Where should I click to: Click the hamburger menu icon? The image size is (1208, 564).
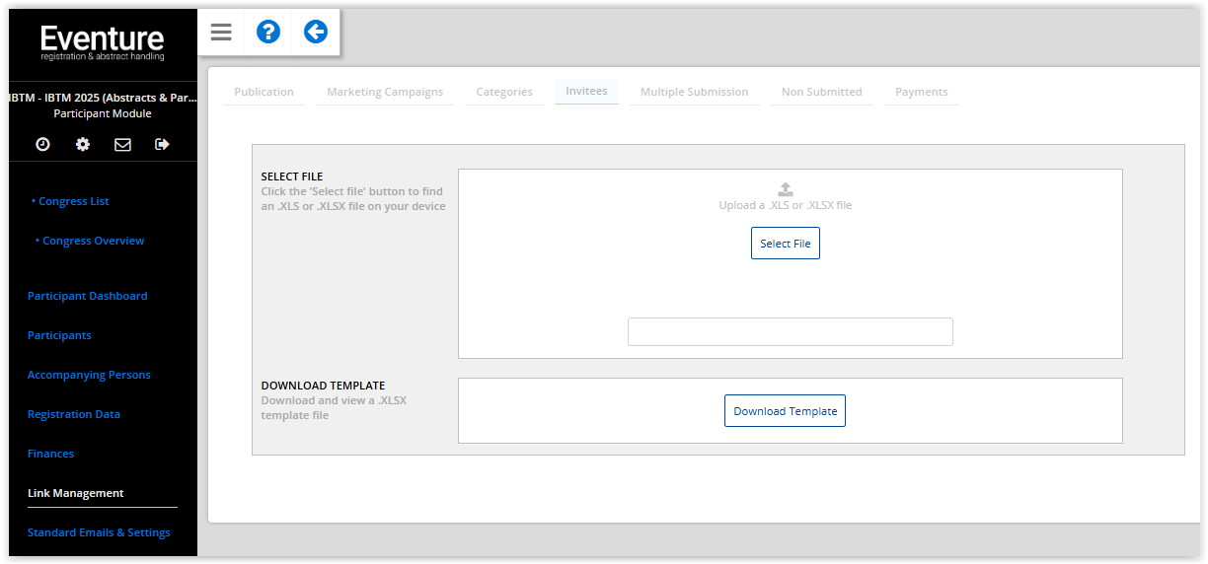(x=221, y=33)
